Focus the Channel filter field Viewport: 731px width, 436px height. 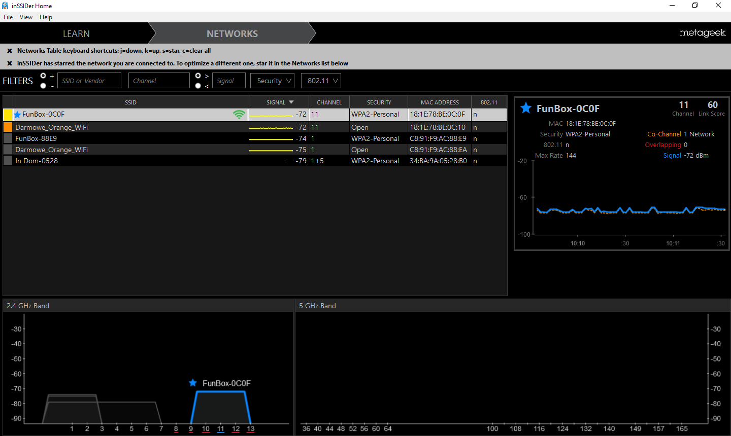click(x=159, y=81)
